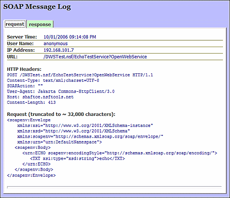Image resolution: width=230 pixels, height=198 pixels.
Task: Click the TXT xsd:string echo element
Action: pyautogui.click(x=77, y=159)
